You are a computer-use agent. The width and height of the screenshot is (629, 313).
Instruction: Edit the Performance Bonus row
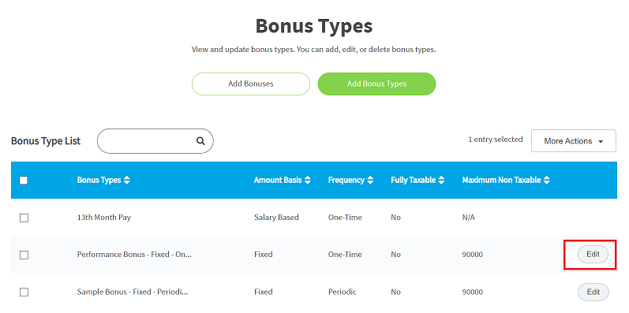pyautogui.click(x=593, y=254)
